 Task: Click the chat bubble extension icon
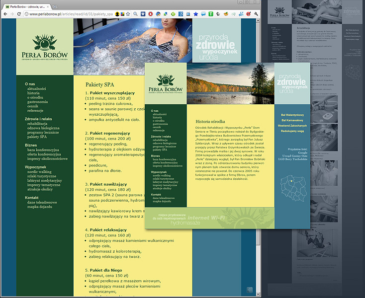203,14
